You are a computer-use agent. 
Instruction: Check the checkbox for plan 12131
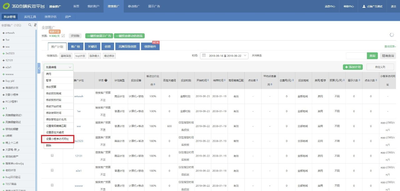(52, 155)
